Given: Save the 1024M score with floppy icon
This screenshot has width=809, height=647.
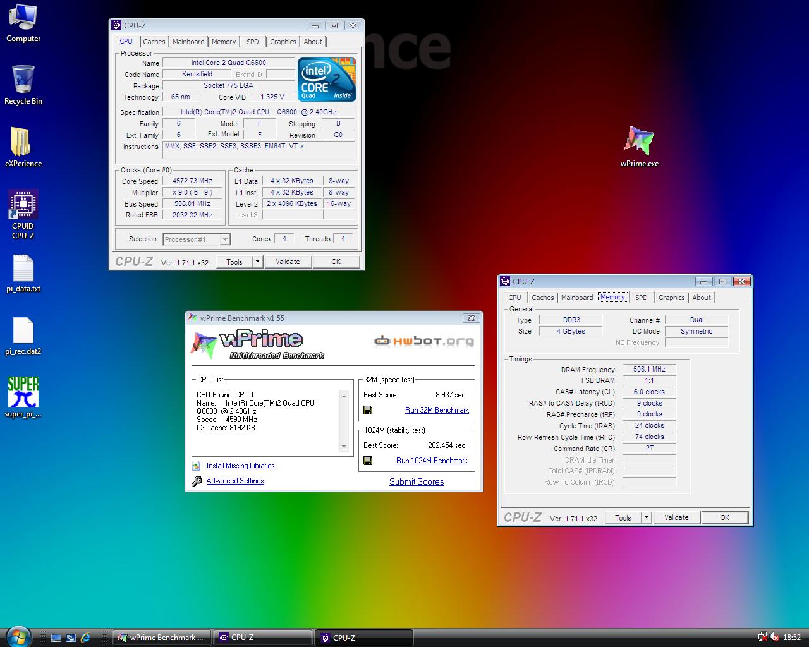Looking at the screenshot, I should click(x=368, y=461).
